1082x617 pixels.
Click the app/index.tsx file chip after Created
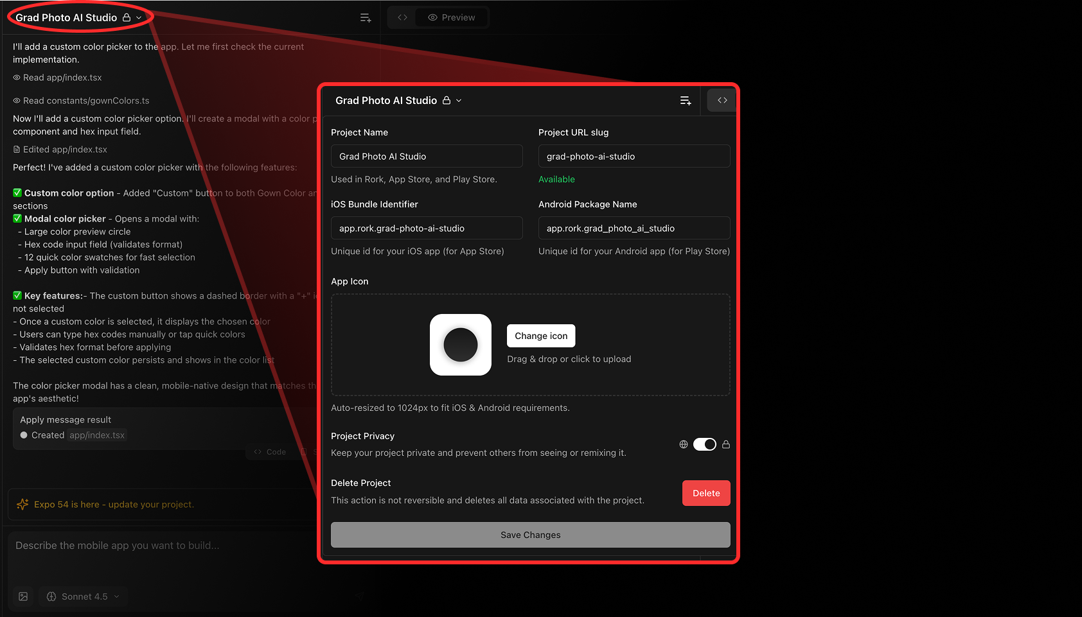(x=97, y=435)
